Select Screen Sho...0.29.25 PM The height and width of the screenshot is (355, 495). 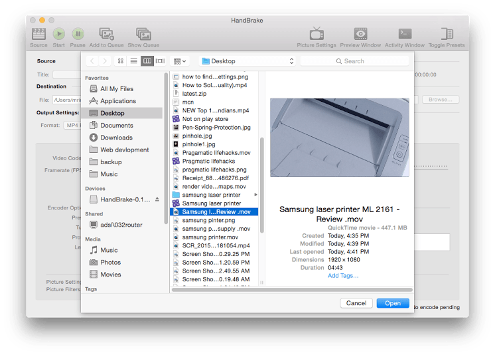[x=214, y=254]
